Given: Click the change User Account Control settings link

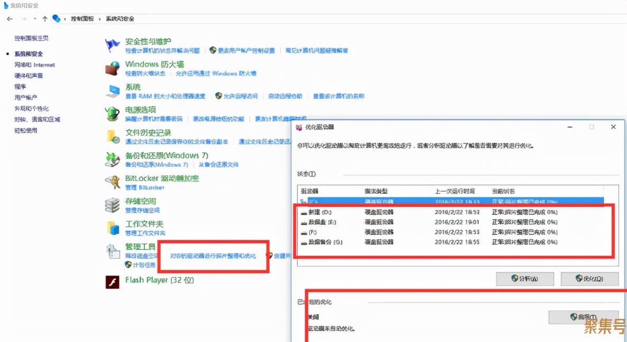Looking at the screenshot, I should [246, 51].
